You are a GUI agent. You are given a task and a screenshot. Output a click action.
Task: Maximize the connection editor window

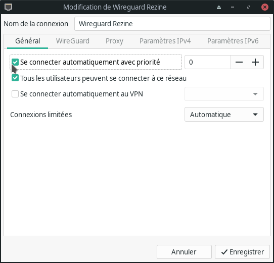click(249, 8)
